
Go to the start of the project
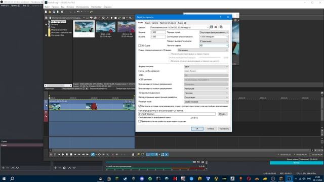pyautogui.click(x=75, y=154)
